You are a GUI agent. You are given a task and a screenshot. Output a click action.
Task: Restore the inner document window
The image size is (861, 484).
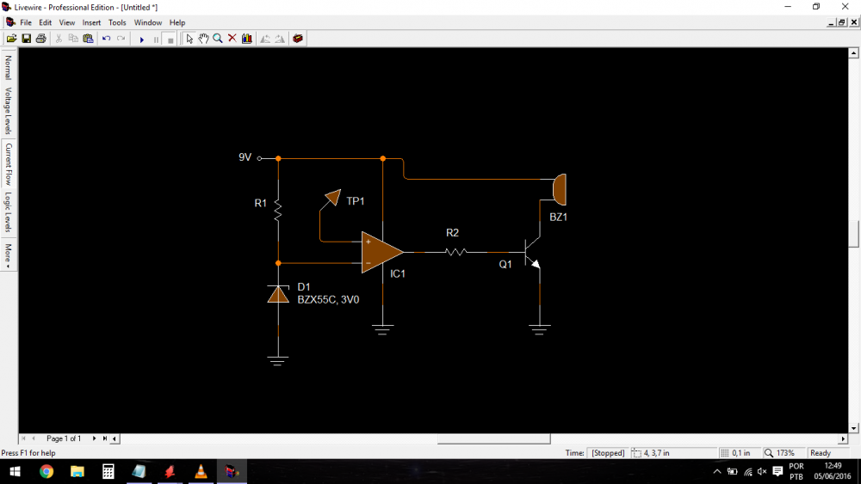[x=842, y=22]
